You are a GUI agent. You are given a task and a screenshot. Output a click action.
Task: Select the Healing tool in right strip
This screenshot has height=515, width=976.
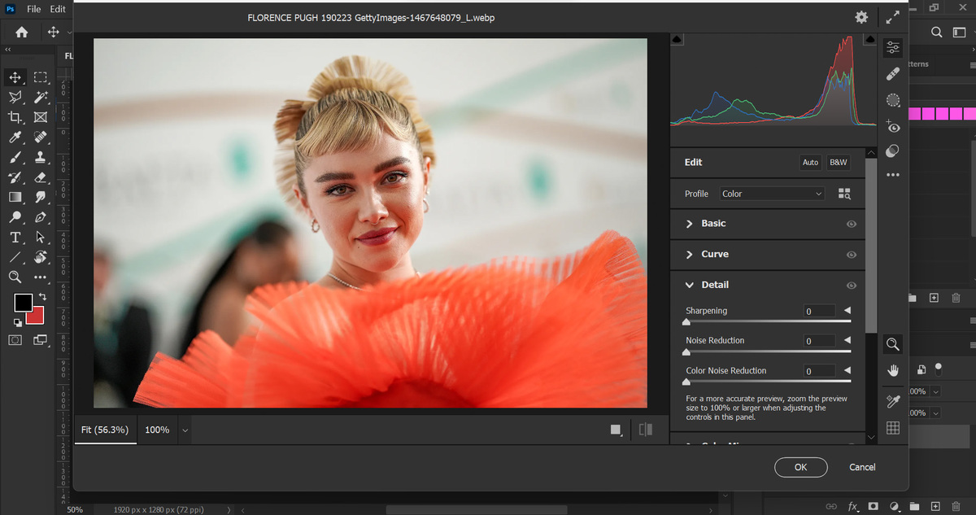pyautogui.click(x=893, y=74)
